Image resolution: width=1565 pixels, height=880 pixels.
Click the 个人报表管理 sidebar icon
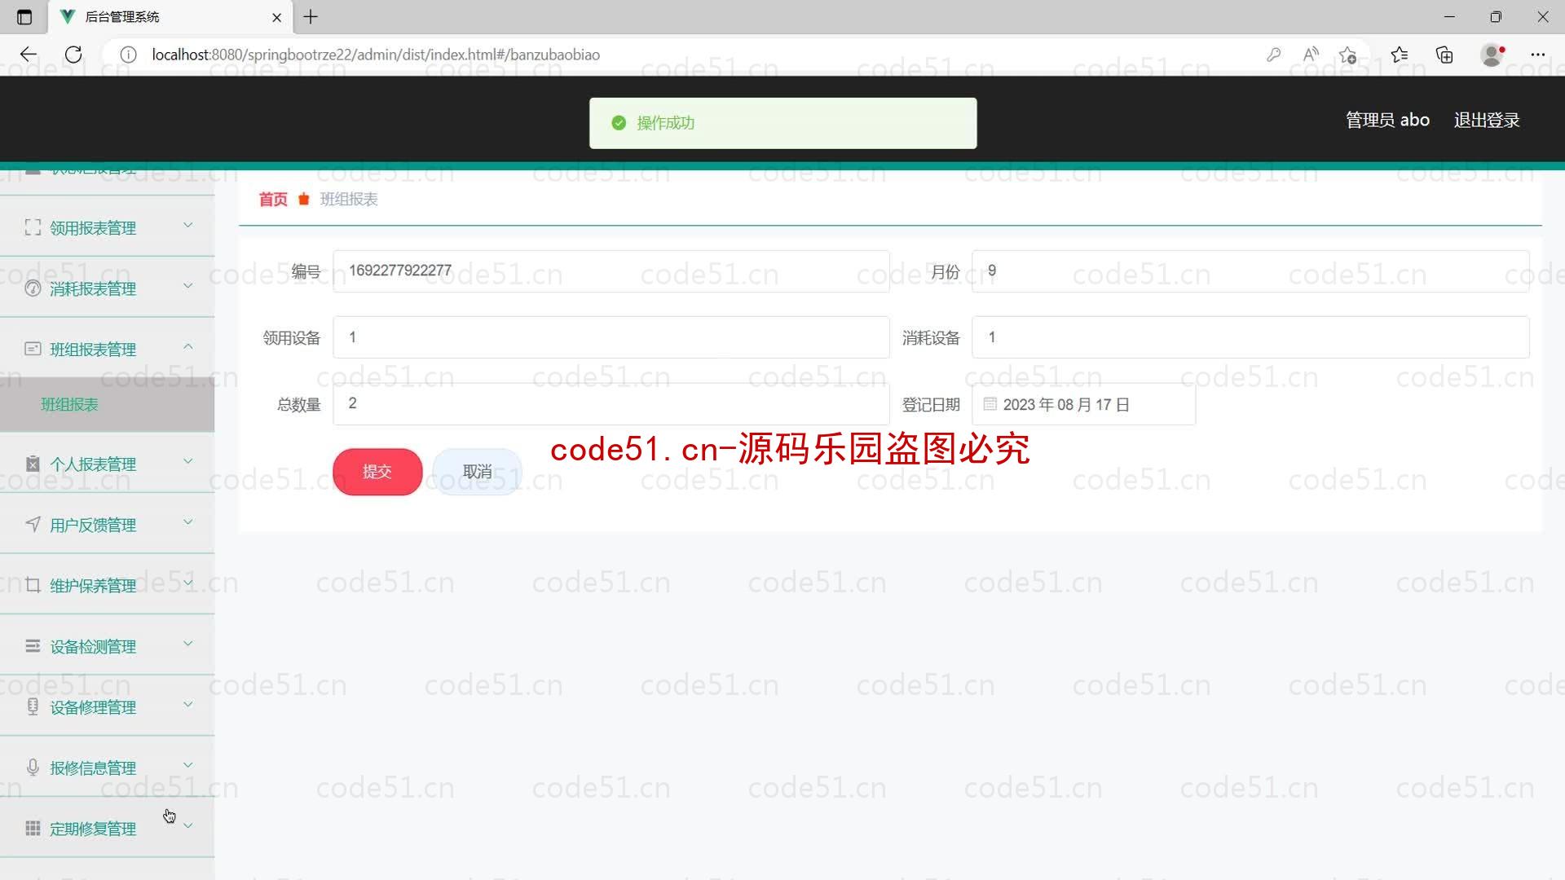point(33,464)
